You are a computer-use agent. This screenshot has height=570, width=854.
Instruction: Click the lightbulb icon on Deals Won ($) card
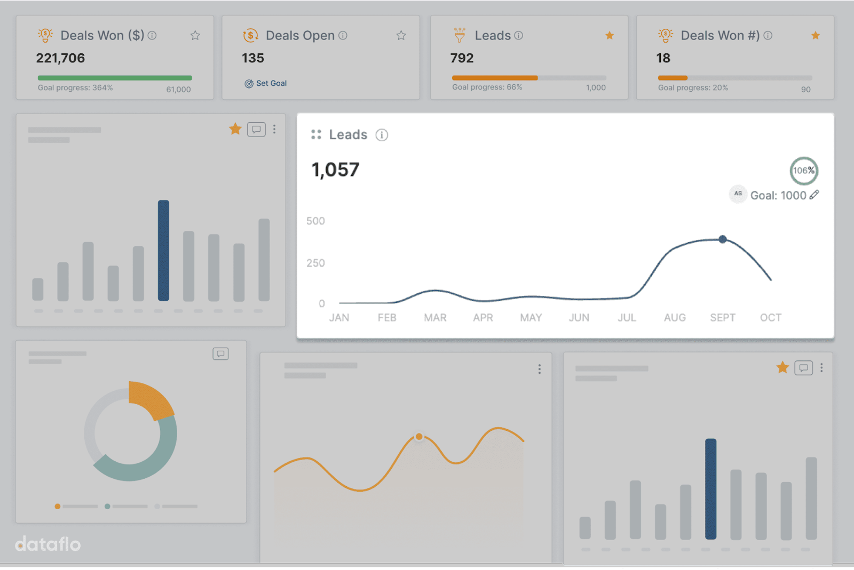[45, 35]
